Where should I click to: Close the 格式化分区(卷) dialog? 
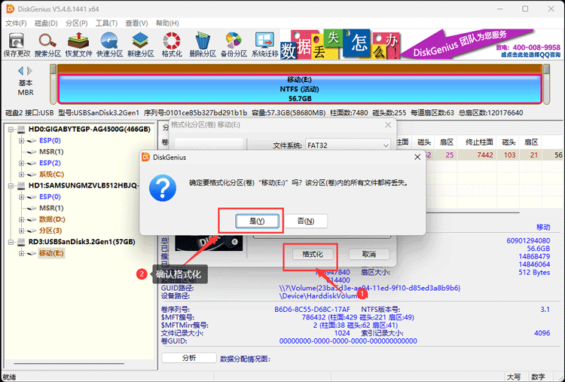(x=388, y=125)
